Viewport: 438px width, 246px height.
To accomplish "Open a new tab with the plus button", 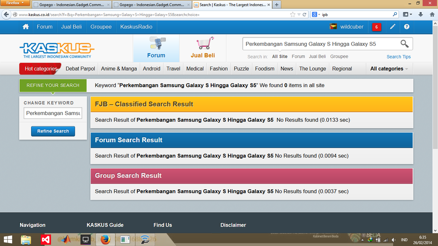I will point(276,5).
